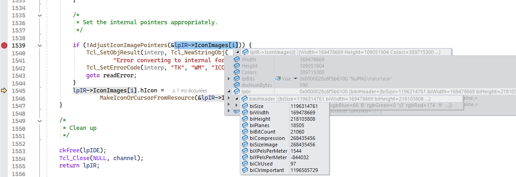The height and width of the screenshot is (177, 516).
Task: Remove the breakpoint on line 1539
Action: click(x=4, y=45)
